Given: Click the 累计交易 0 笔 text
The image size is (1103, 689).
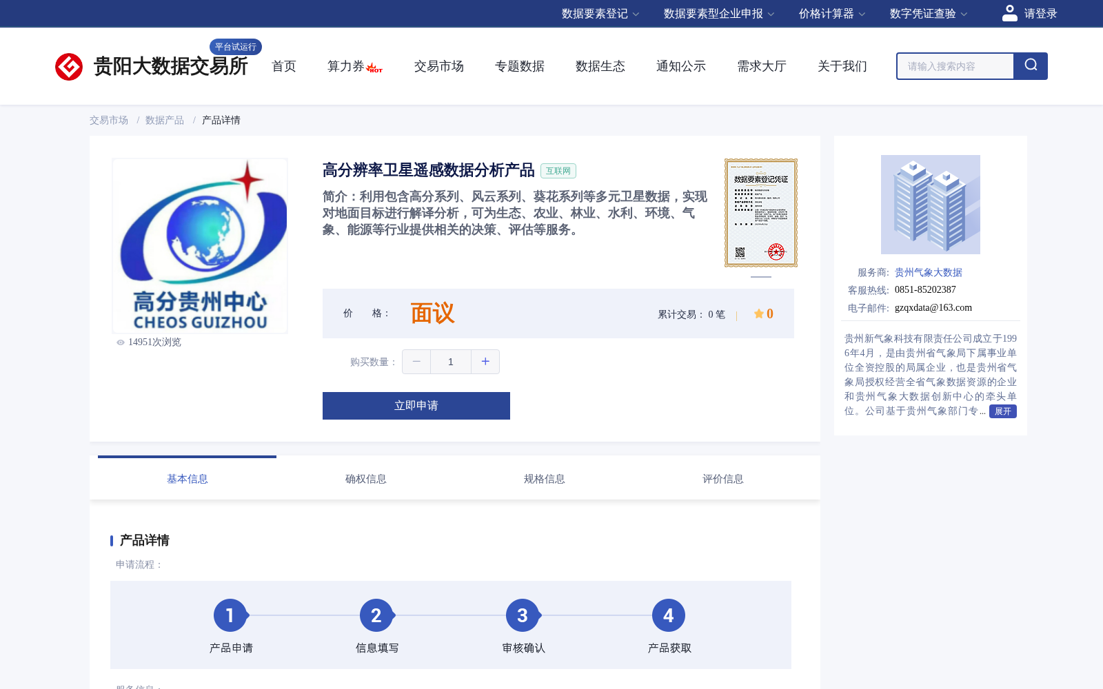Looking at the screenshot, I should [691, 314].
